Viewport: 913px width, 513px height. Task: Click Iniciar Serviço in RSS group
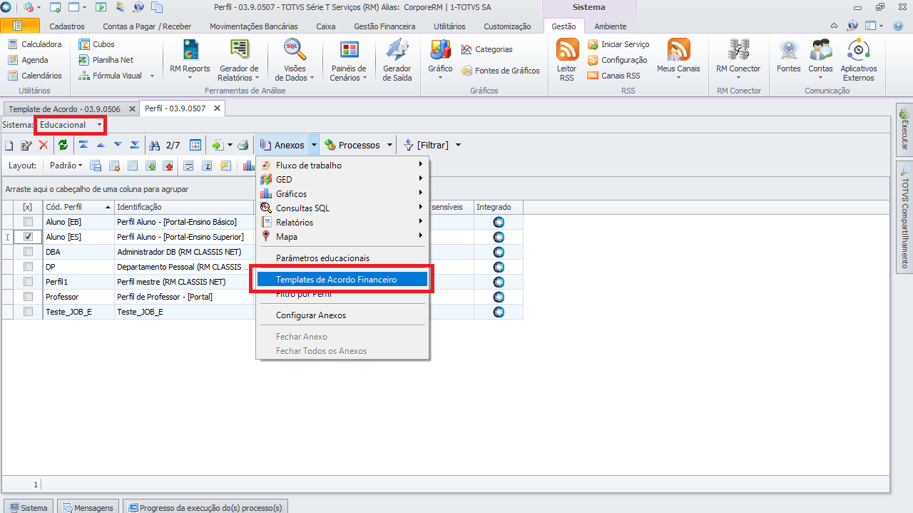click(x=618, y=44)
